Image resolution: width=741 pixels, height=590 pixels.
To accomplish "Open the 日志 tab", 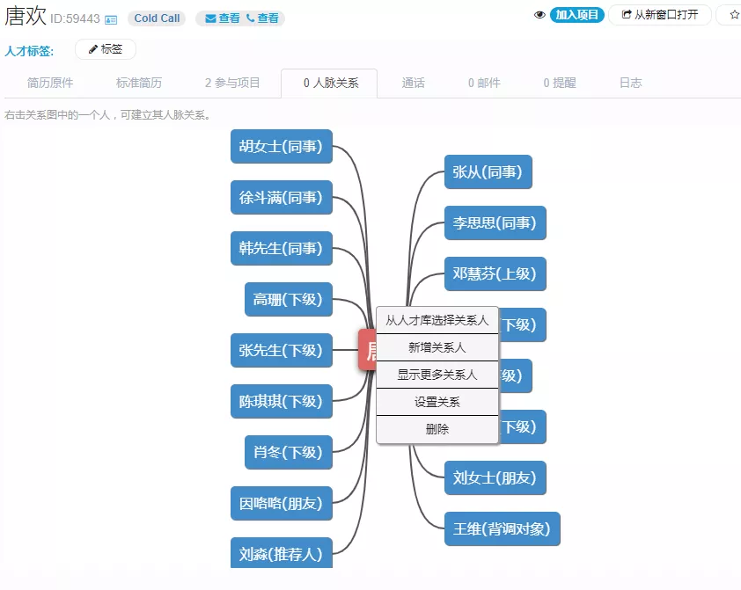I will pos(630,83).
